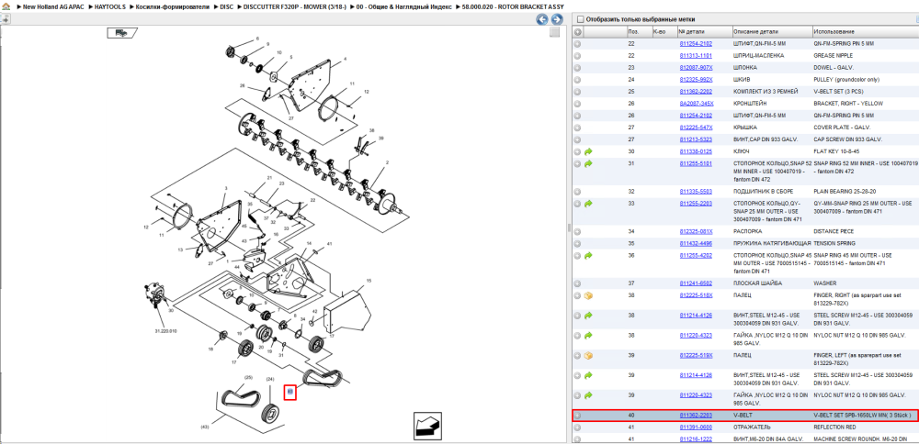This screenshot has width=919, height=444.
Task: Click the green replacement arrow on position 33 row
Action: (x=588, y=204)
